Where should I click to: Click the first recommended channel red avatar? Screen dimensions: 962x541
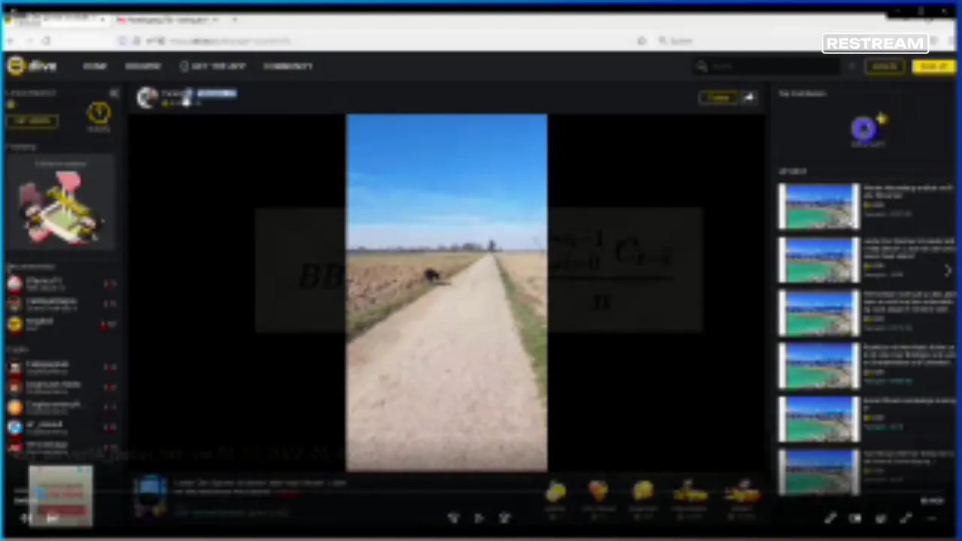pyautogui.click(x=15, y=283)
